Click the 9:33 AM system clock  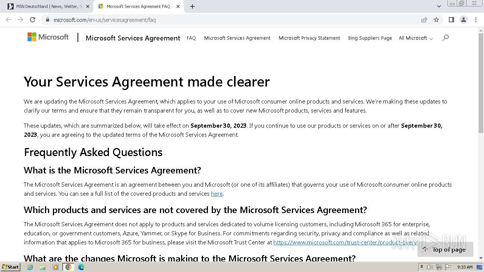465,267
